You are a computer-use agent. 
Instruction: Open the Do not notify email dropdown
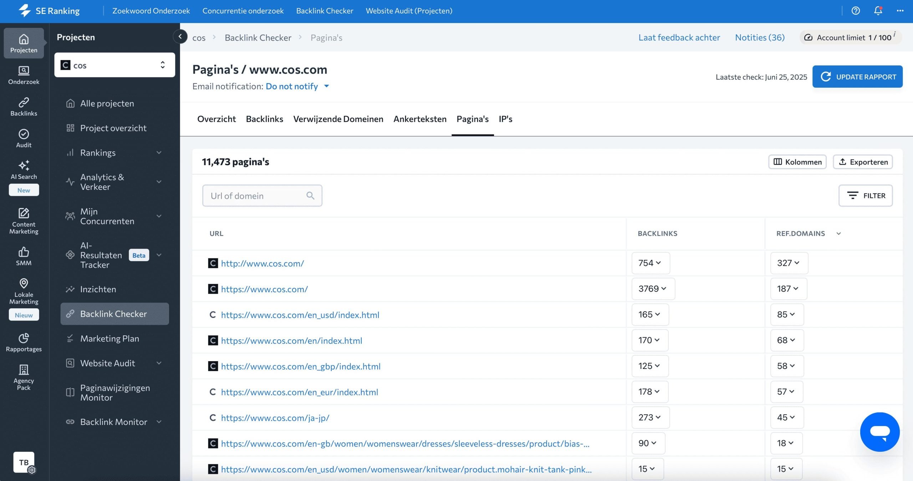(x=297, y=86)
